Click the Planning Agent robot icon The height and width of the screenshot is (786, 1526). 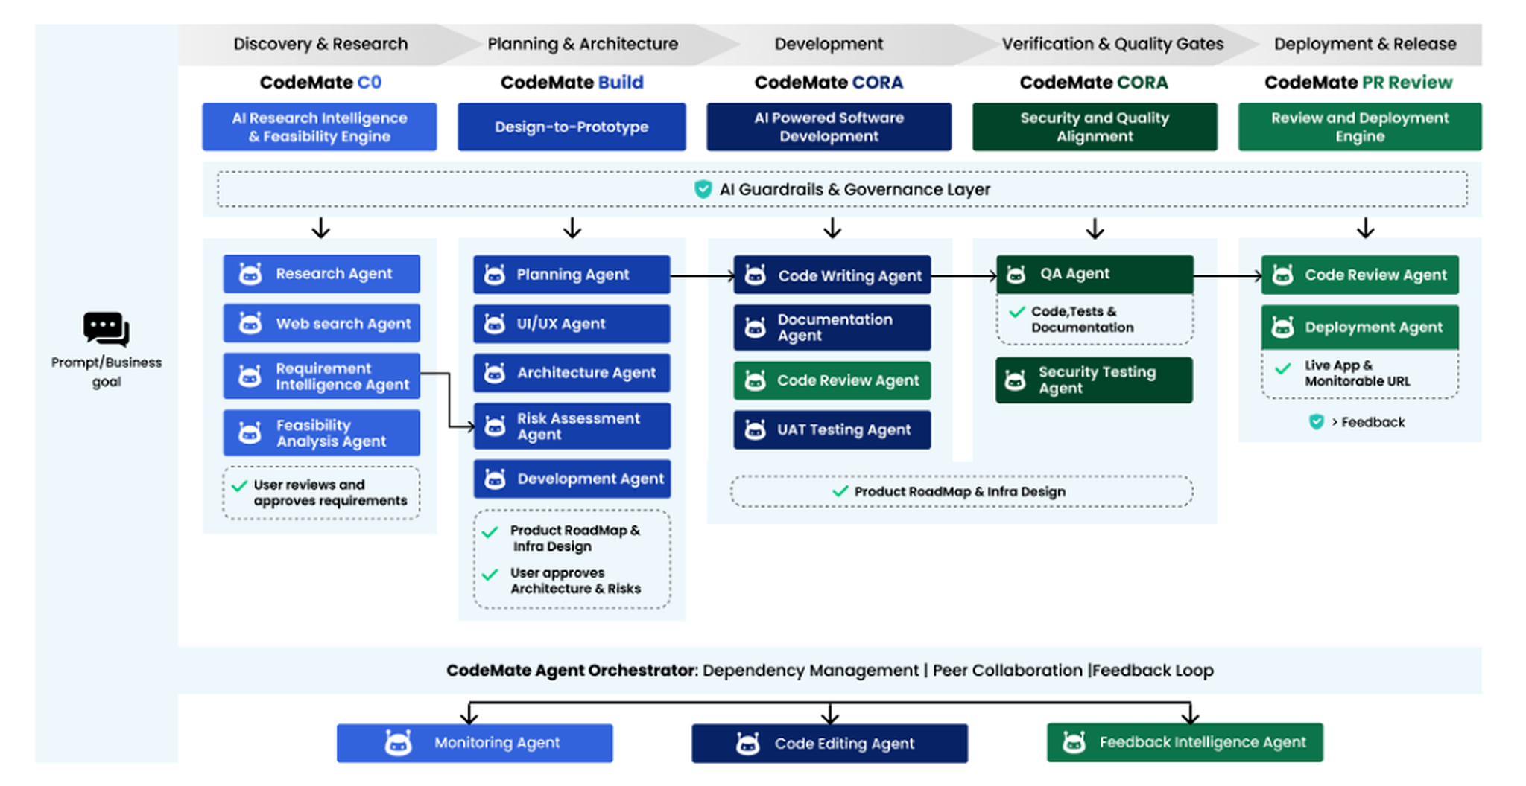[x=495, y=275]
